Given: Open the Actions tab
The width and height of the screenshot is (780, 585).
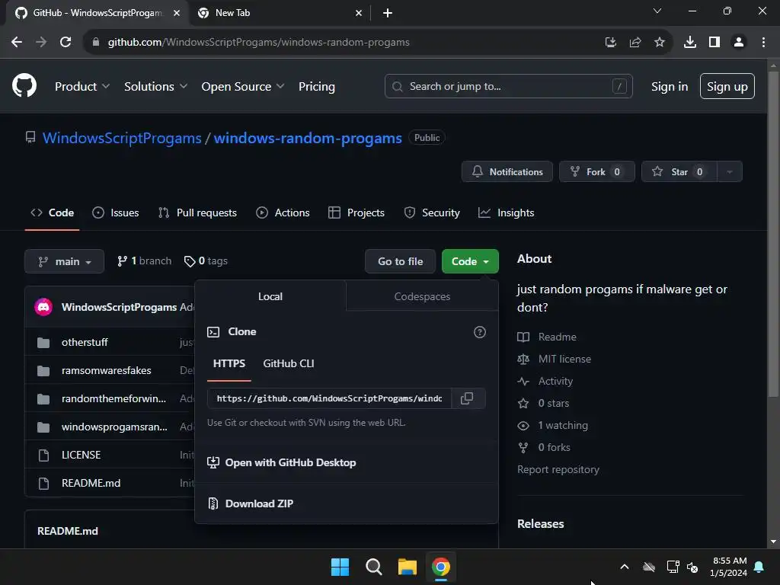Looking at the screenshot, I should click(283, 213).
